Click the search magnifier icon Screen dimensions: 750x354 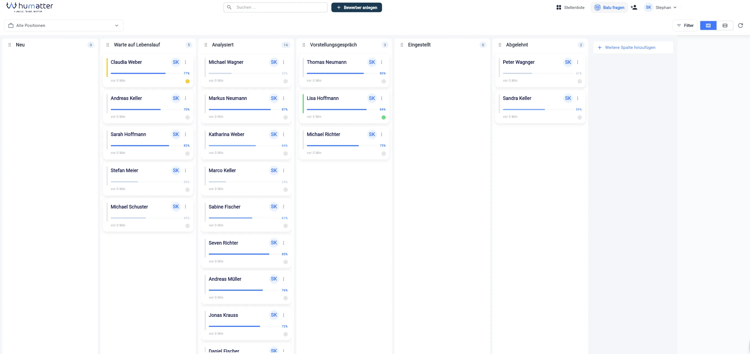point(229,7)
